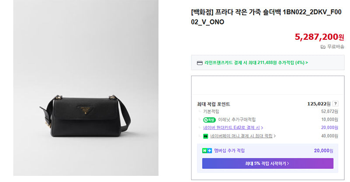Click the green Naver Pay N icon
Viewport: 350px width, 182px height.
(206, 136)
